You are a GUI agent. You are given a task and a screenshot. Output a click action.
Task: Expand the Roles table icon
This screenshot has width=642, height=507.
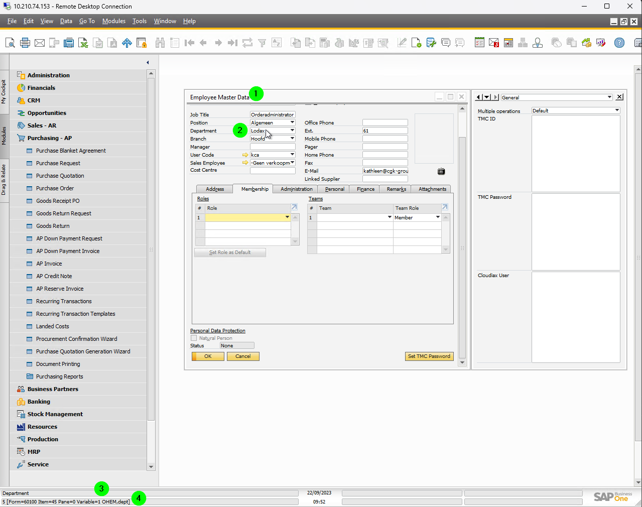294,207
